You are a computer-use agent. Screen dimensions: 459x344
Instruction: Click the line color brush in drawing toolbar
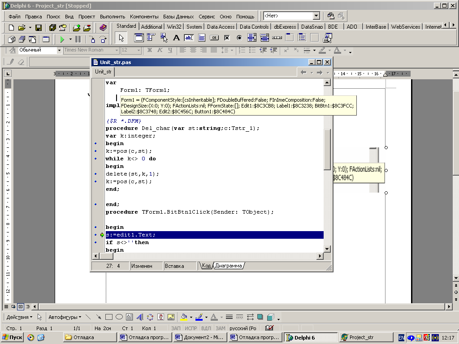pos(199,317)
